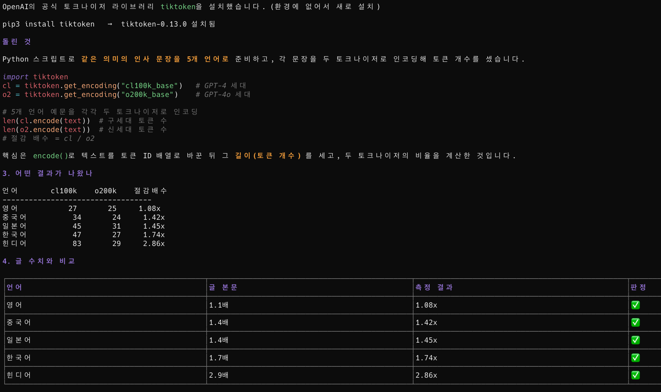
Task: Click the text pip3 install tiktoken
Action: point(49,24)
